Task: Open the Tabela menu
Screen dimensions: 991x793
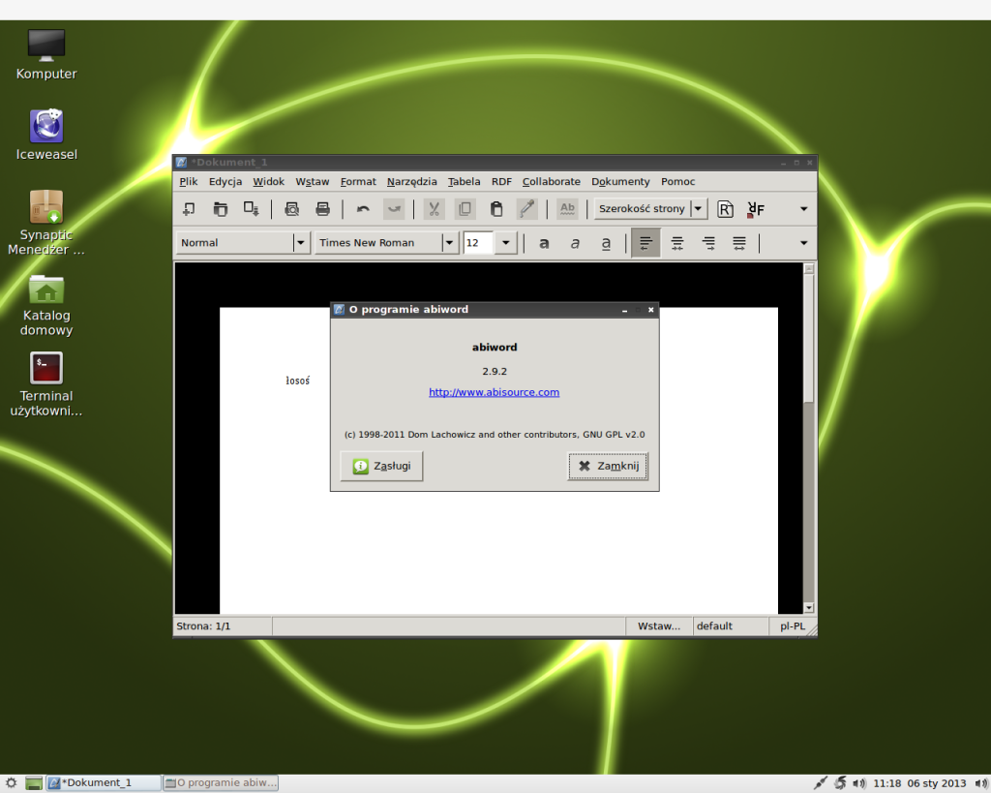Action: click(x=464, y=181)
